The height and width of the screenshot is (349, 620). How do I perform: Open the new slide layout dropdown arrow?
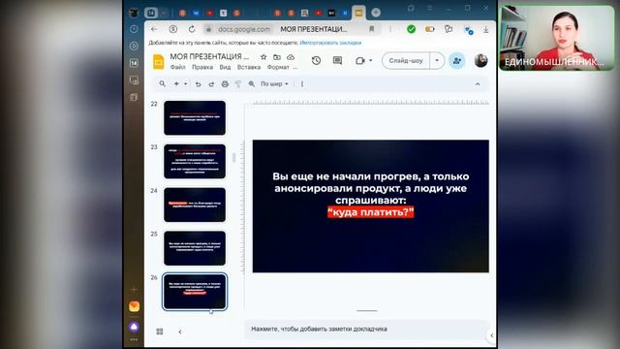(185, 84)
